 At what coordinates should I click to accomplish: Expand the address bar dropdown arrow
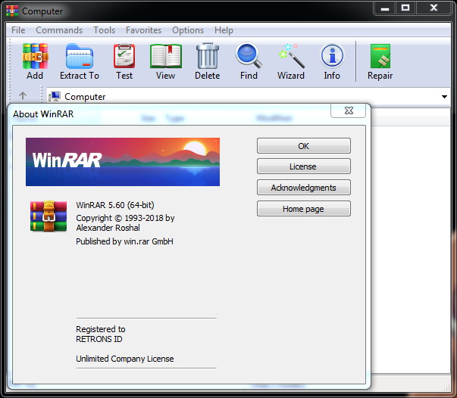click(x=444, y=97)
